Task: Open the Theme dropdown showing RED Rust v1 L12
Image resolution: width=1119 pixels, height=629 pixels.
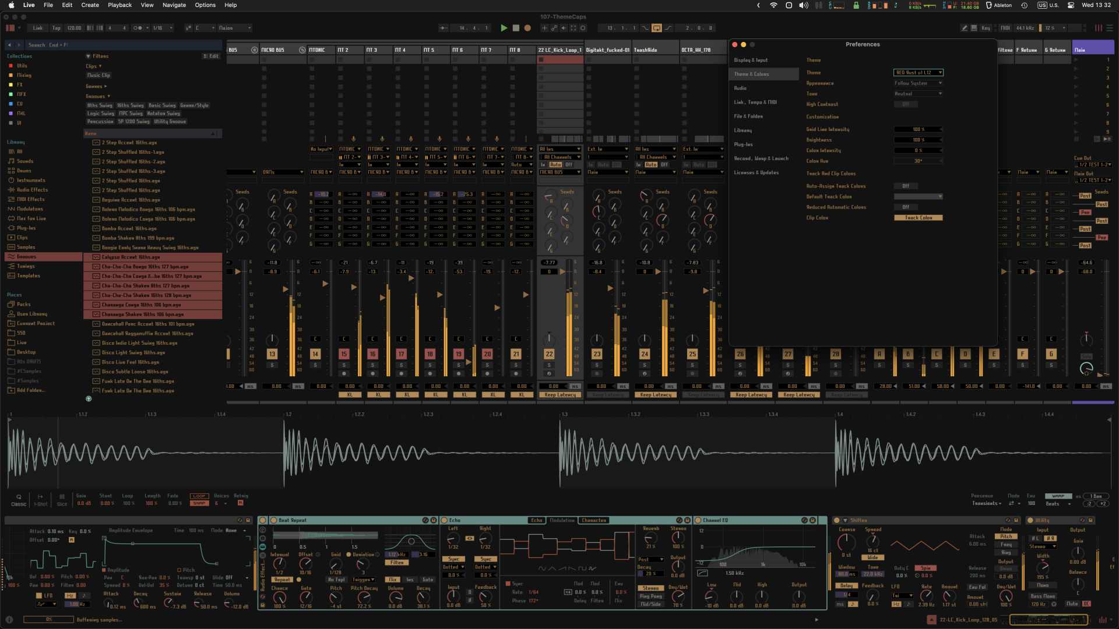Action: [919, 72]
